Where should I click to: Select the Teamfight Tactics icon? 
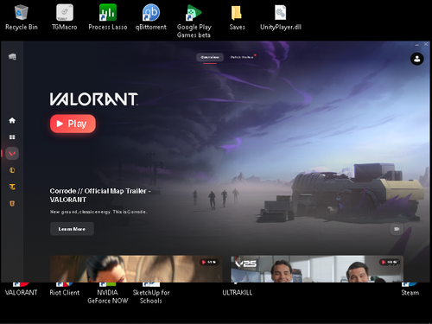tap(12, 187)
